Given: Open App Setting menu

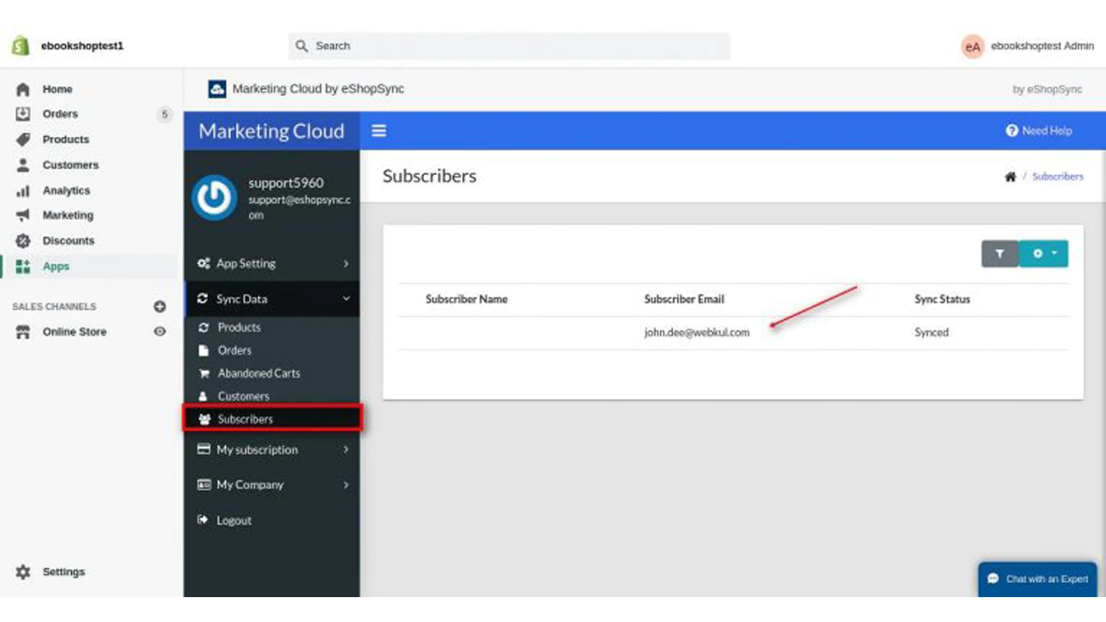Looking at the screenshot, I should click(272, 263).
